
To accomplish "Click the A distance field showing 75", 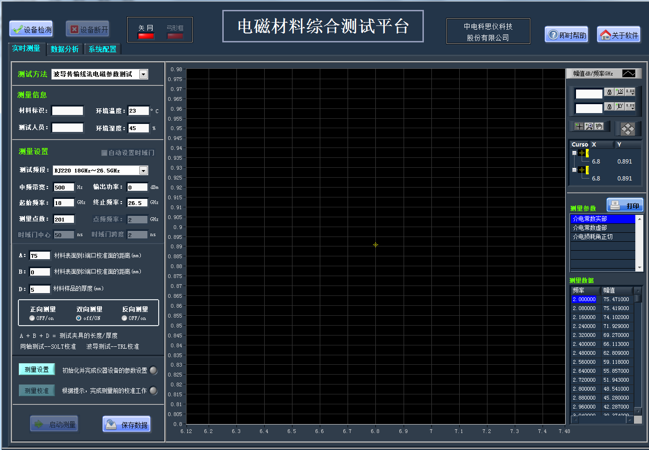I will 40,256.
